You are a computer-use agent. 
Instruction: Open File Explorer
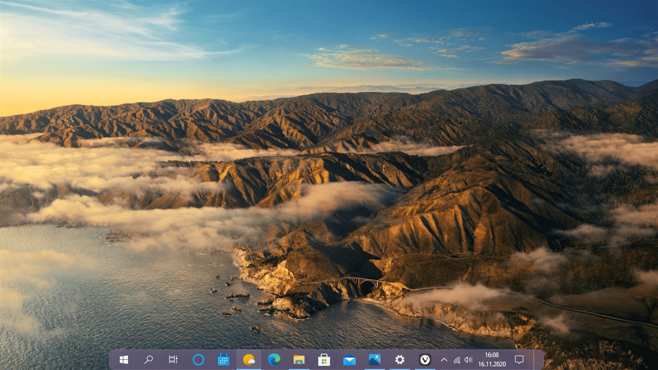tap(299, 359)
